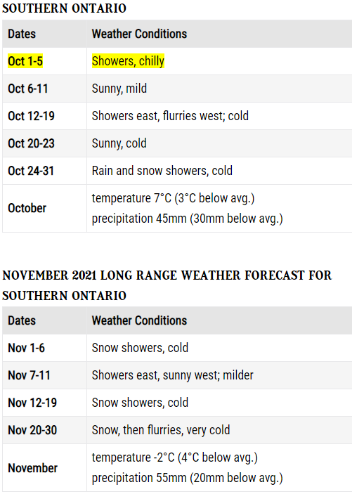Click the Oct 12-19 row label
Screen dimensions: 352x494
point(31,116)
